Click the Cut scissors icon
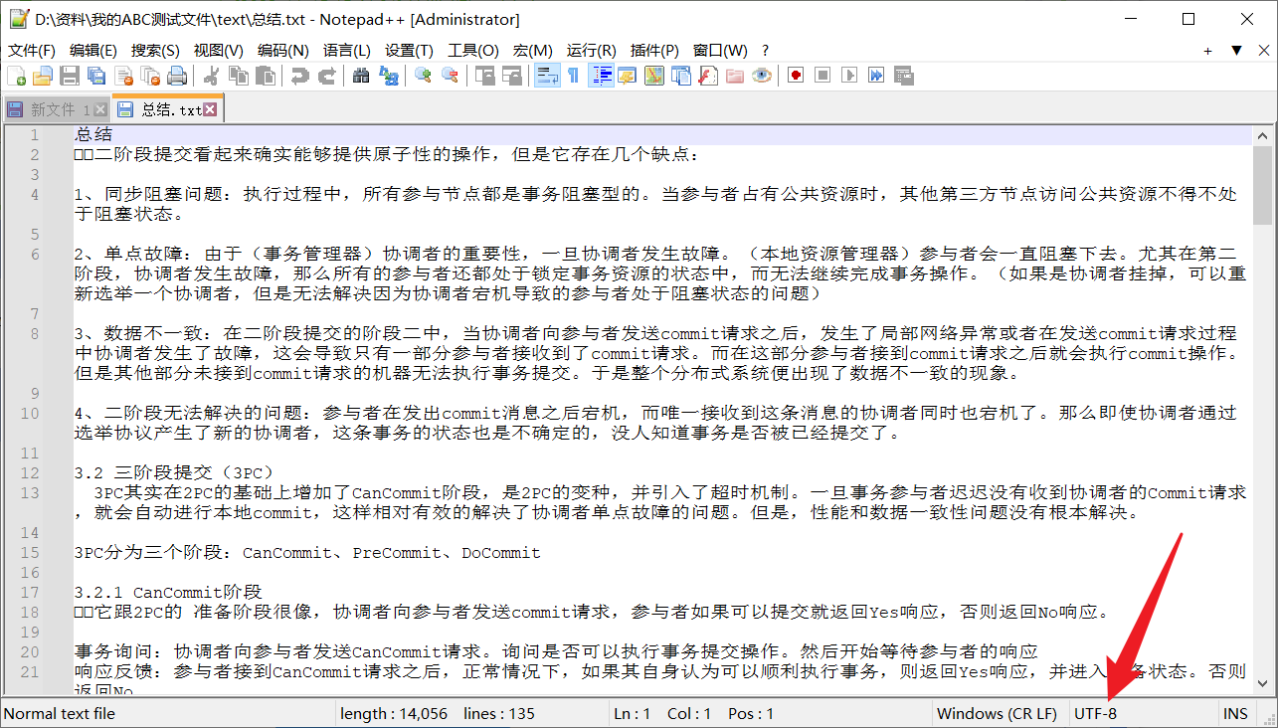The width and height of the screenshot is (1278, 728). pyautogui.click(x=211, y=76)
